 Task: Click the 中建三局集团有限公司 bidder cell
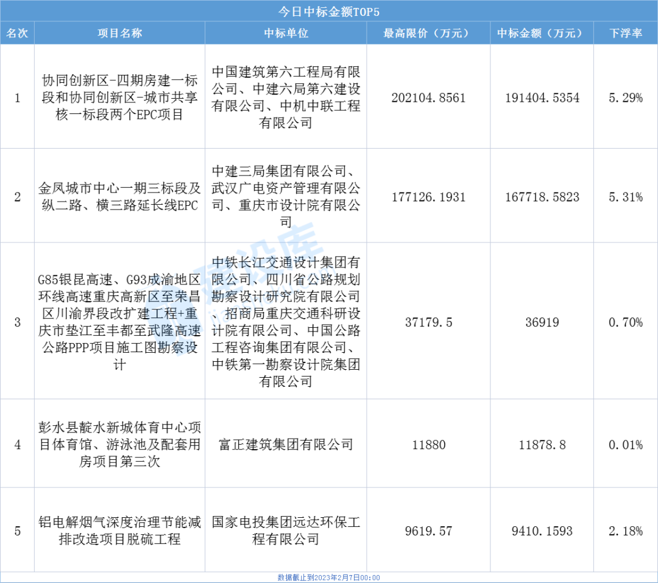[286, 196]
